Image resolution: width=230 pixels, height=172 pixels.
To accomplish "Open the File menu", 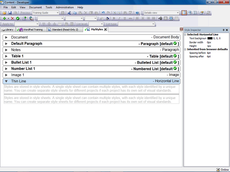I will click(6, 7).
